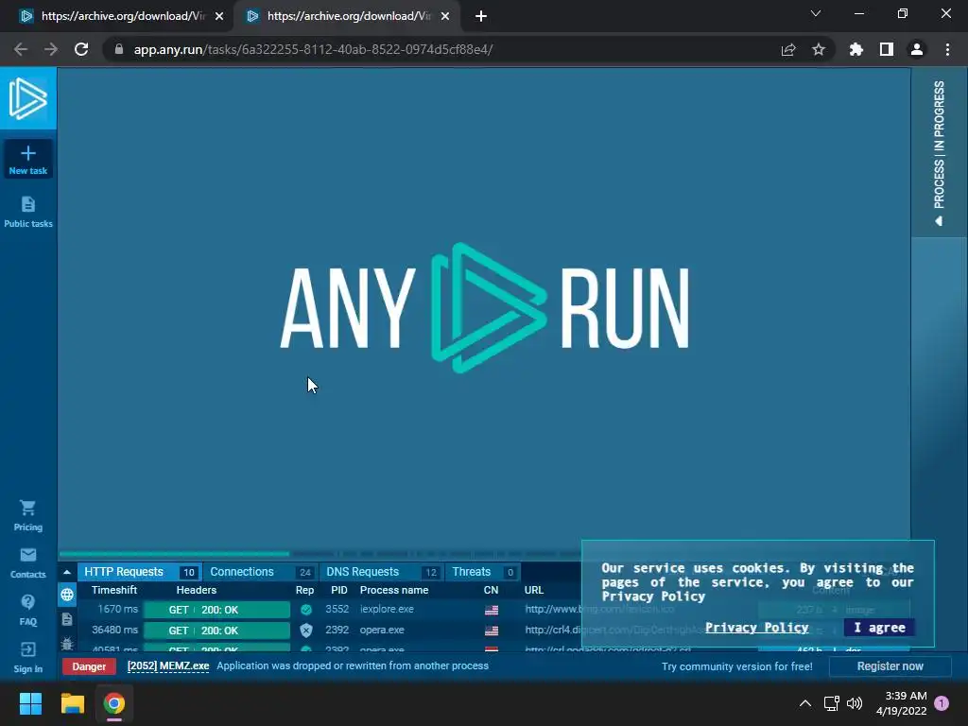Click the PID column header
Screen dimensions: 968x726
339,590
